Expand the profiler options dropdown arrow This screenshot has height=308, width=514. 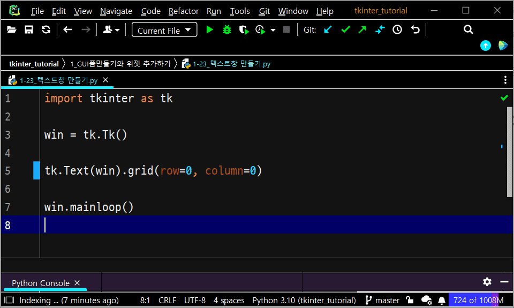(273, 30)
